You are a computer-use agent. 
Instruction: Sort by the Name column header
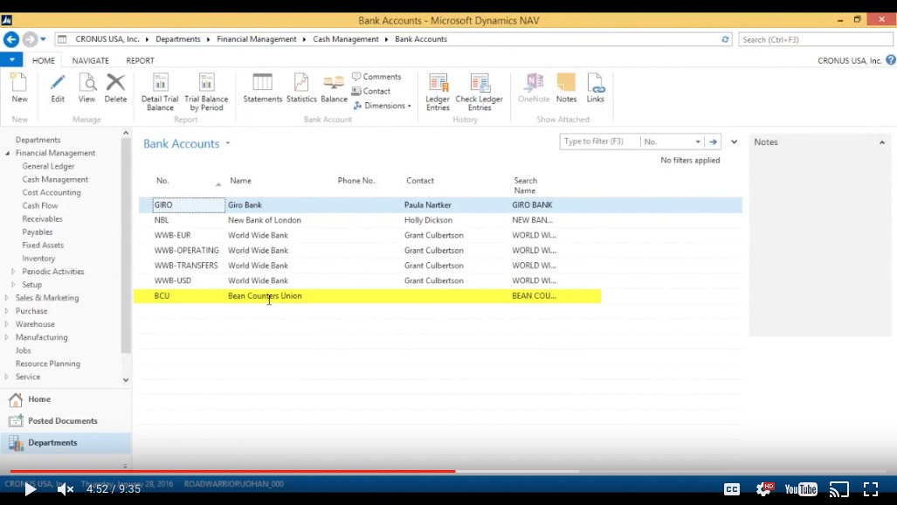coord(240,180)
